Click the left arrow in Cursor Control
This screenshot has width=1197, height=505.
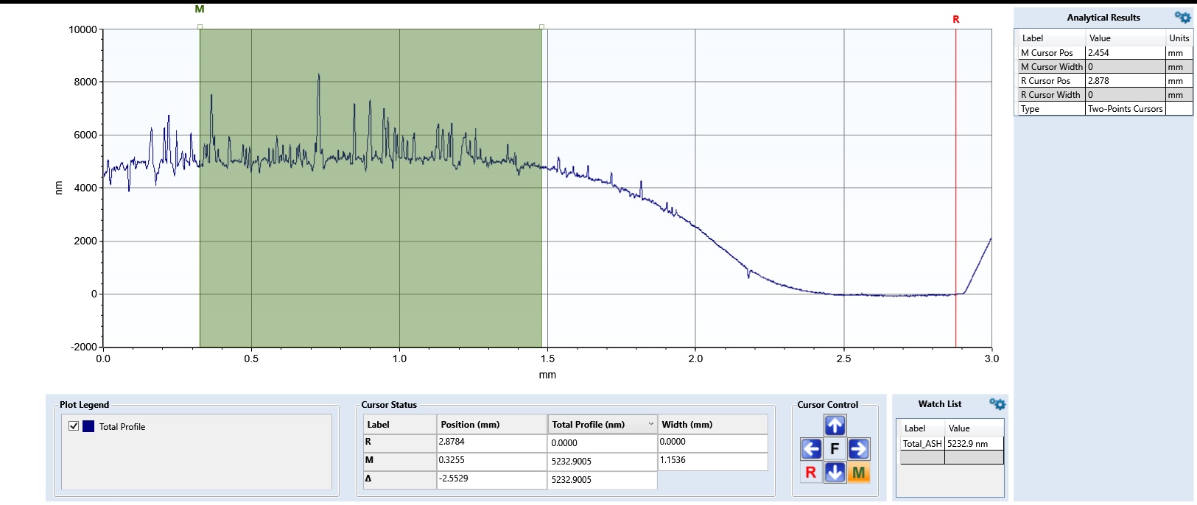click(811, 449)
